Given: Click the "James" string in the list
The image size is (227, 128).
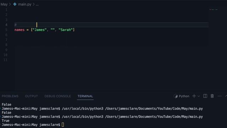Looking at the screenshot, I should pyautogui.click(x=39, y=30).
